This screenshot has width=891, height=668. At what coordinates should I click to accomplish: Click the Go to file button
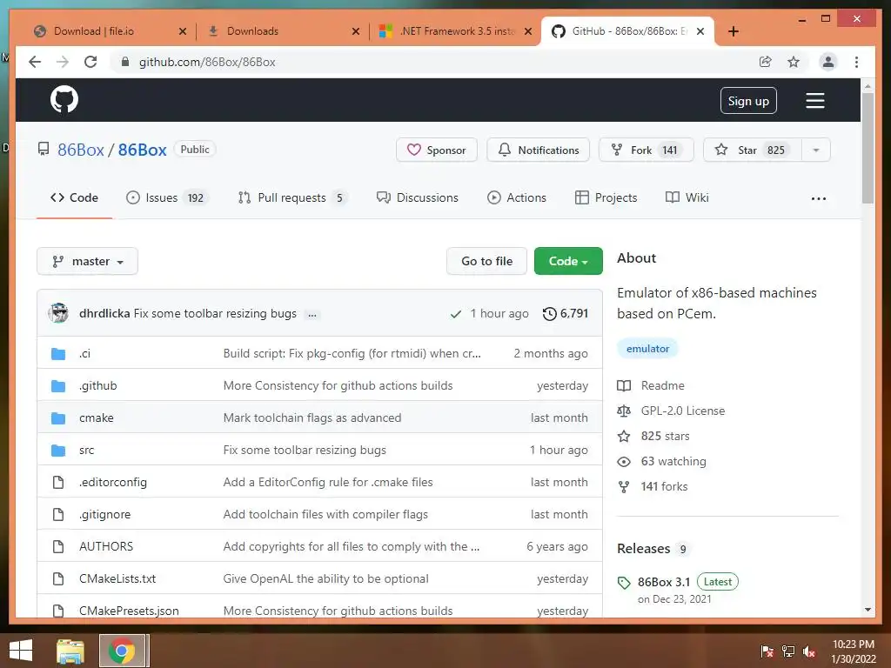tap(486, 261)
